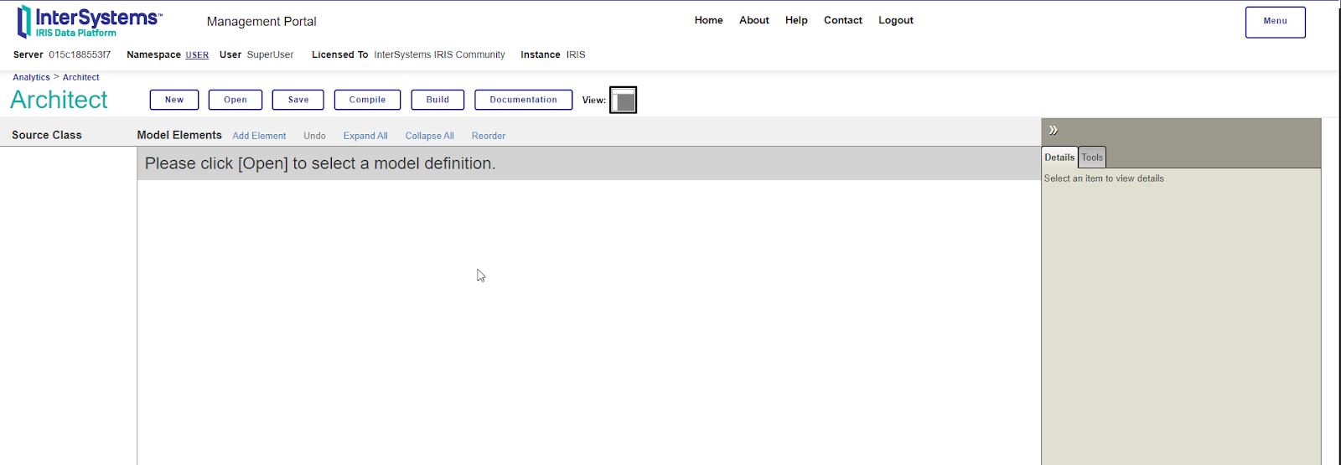Image resolution: width=1341 pixels, height=465 pixels.
Task: Select the Details tab
Action: pos(1059,158)
